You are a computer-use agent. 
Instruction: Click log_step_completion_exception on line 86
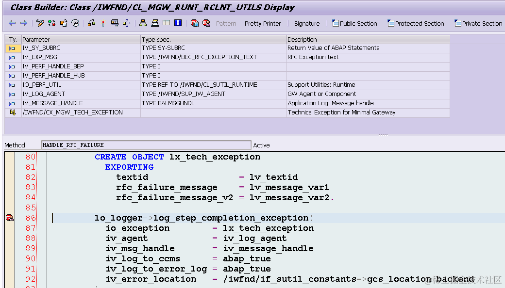pos(231,218)
